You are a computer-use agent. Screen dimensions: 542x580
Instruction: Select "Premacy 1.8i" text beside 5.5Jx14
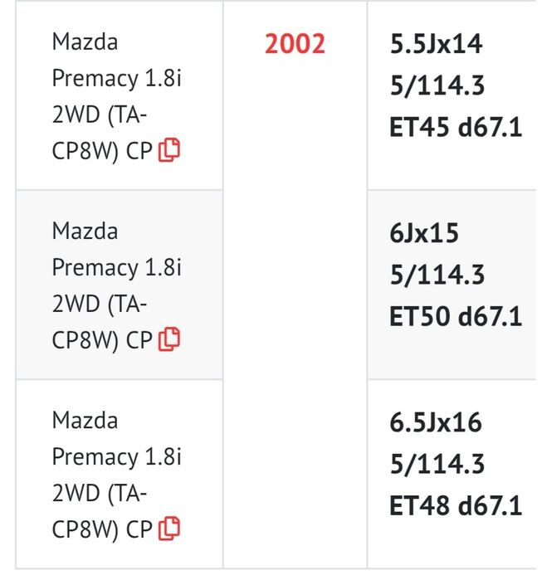point(116,78)
